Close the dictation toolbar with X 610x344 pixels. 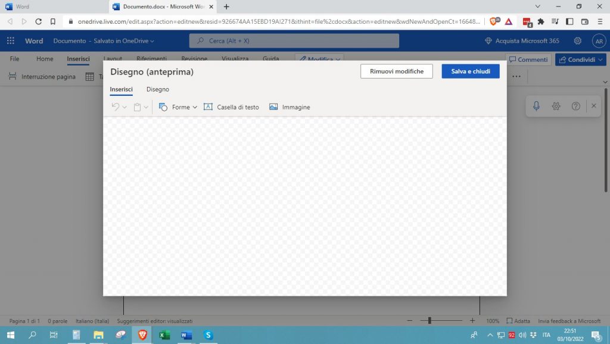(x=593, y=106)
